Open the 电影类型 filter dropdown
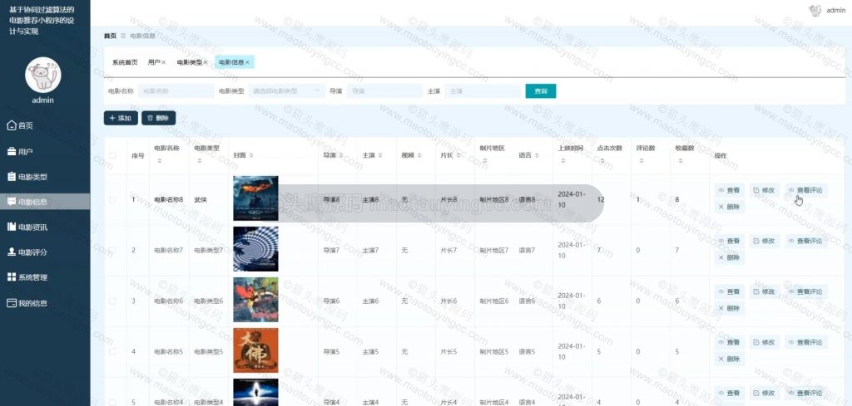Viewport: 852px width, 406px height. 287,91
